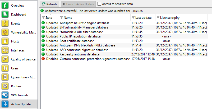The image size is (212, 109).
Task: Select Public IP reputation database name
Action: 80,36
